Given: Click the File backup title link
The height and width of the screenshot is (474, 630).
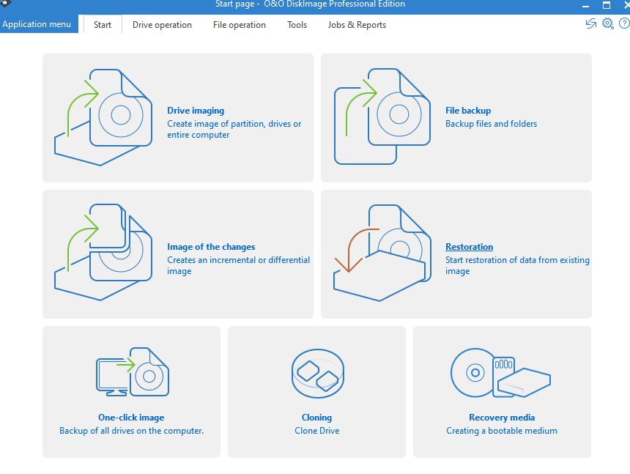Looking at the screenshot, I should tap(468, 111).
